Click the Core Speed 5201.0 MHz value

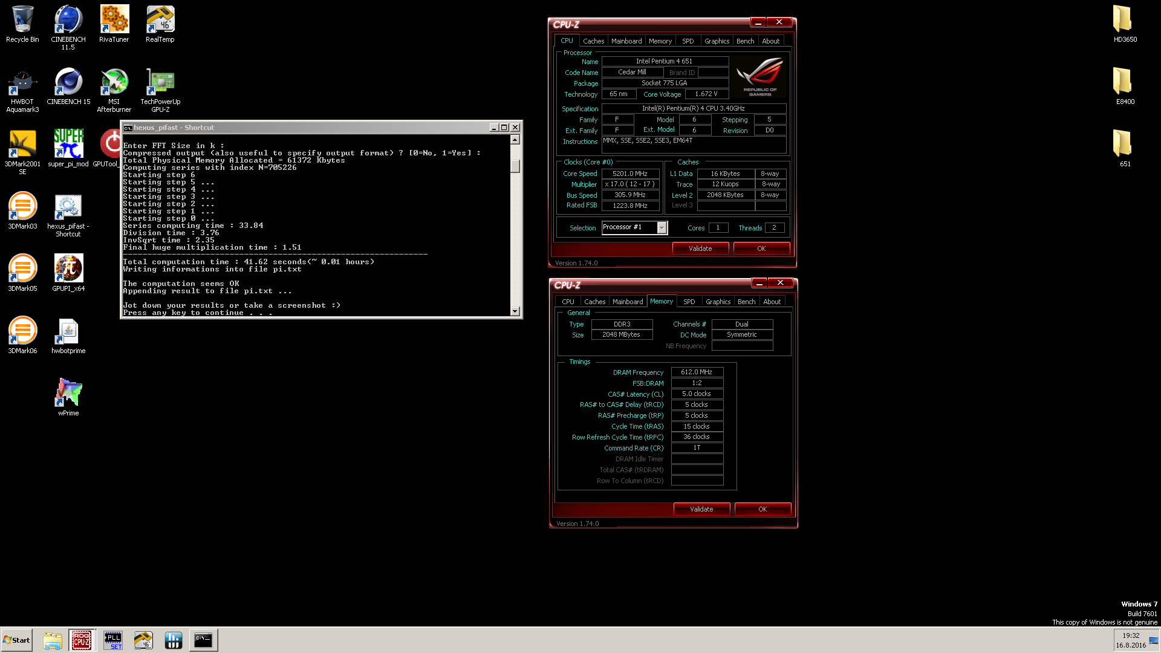coord(630,174)
